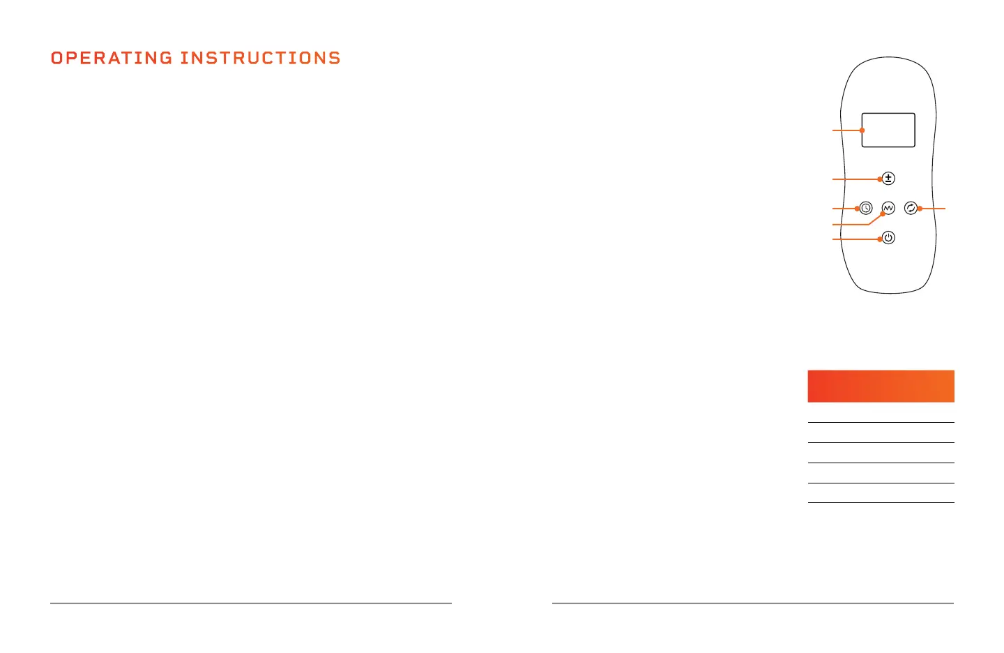Click the blank remote body below the power icon

pos(888,267)
